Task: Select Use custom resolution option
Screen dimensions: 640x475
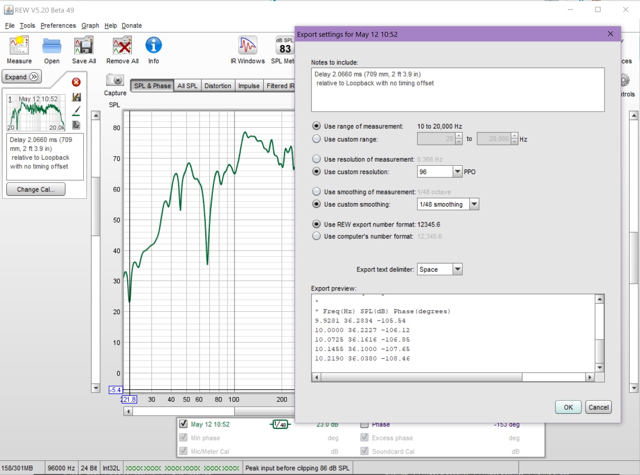Action: click(316, 172)
